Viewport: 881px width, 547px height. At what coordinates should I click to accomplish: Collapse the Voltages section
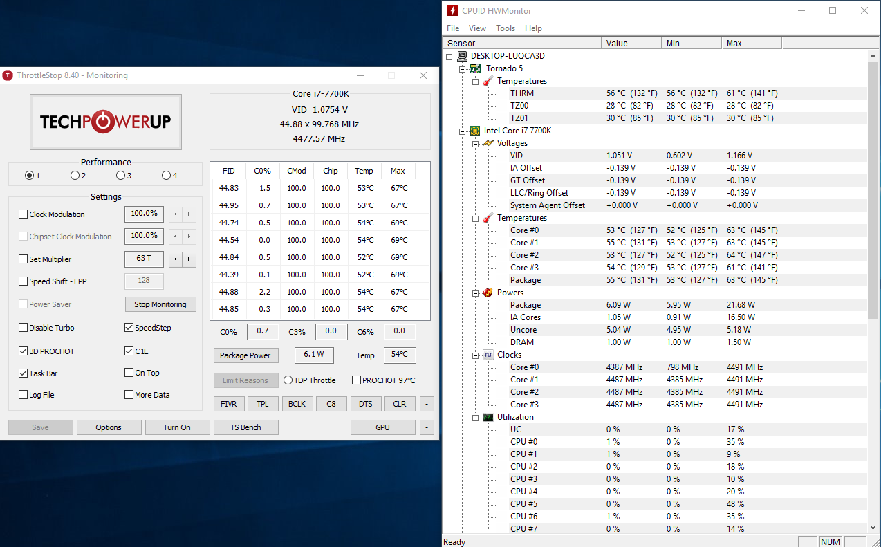pos(475,143)
